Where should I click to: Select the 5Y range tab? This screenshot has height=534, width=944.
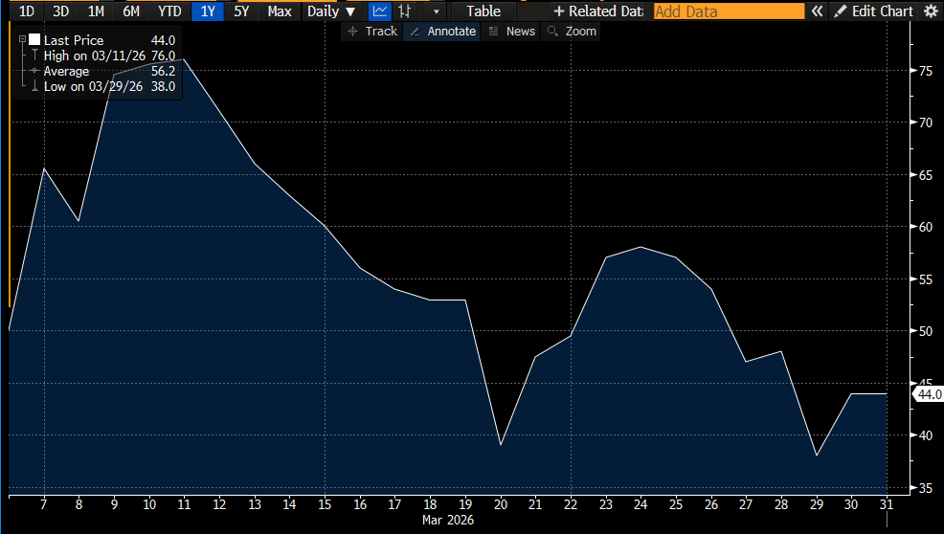[x=241, y=11]
